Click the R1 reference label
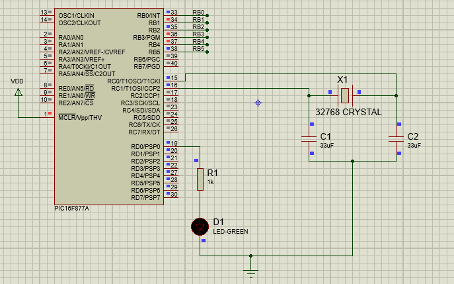 (213, 173)
